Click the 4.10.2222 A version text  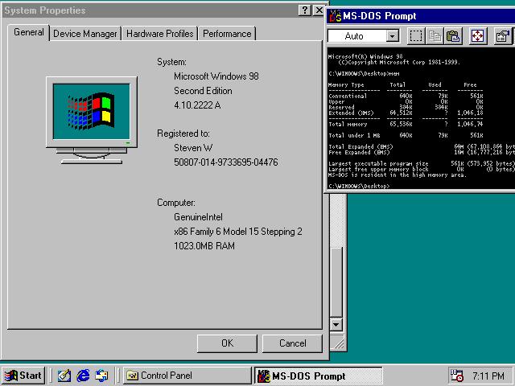pyautogui.click(x=197, y=105)
